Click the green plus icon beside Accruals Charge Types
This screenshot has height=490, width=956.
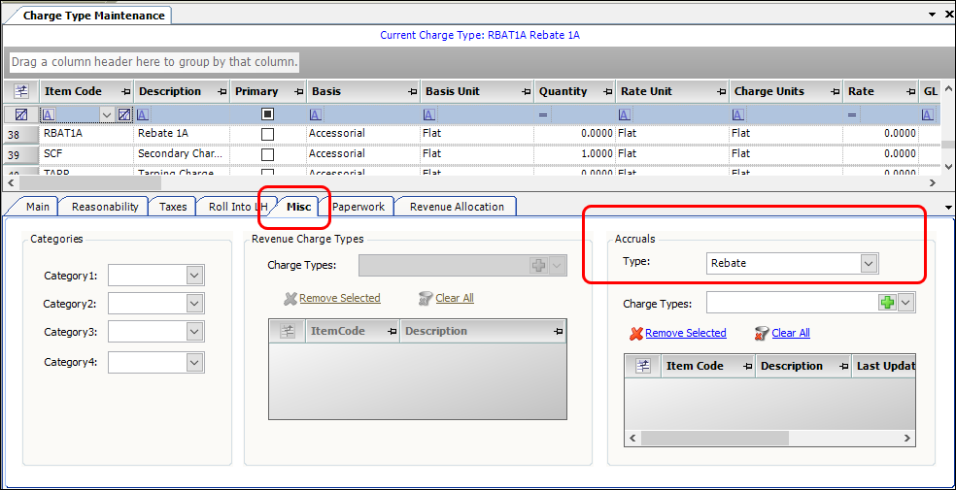(887, 303)
